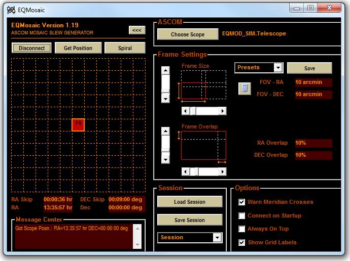Close the EQMosaic window
This screenshot has height=261, width=350.
click(329, 8)
